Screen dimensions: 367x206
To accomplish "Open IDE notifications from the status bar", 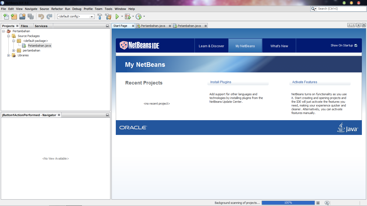I will coord(327,203).
